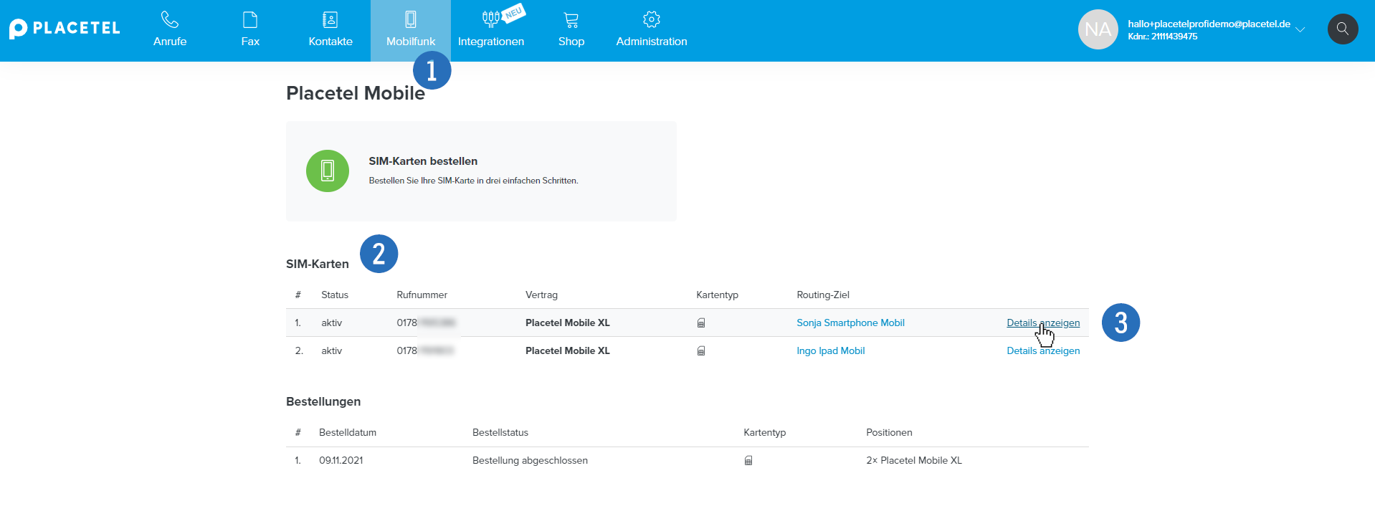Click 'aktiv' status in first SIM row
This screenshot has width=1375, height=506.
tap(331, 323)
